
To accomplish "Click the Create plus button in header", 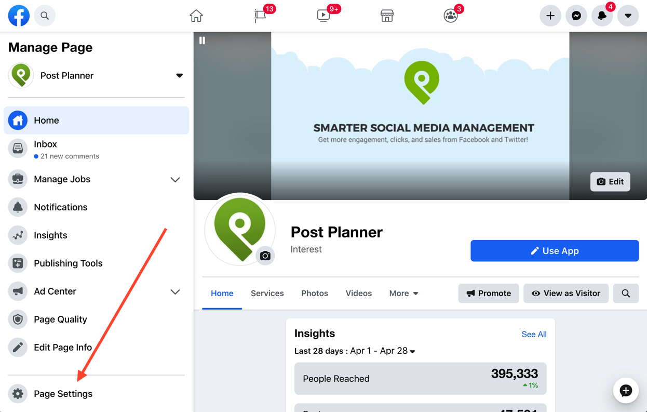I will [x=550, y=16].
